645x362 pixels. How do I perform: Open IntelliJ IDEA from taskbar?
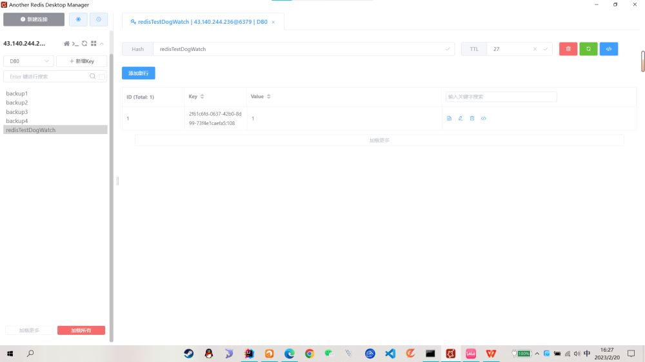pos(249,354)
